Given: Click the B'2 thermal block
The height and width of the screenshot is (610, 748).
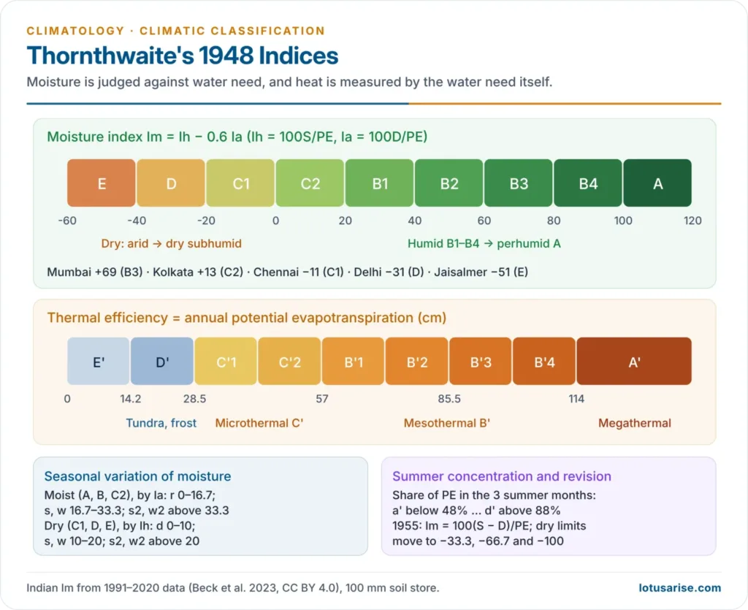Looking at the screenshot, I should click(x=417, y=361).
